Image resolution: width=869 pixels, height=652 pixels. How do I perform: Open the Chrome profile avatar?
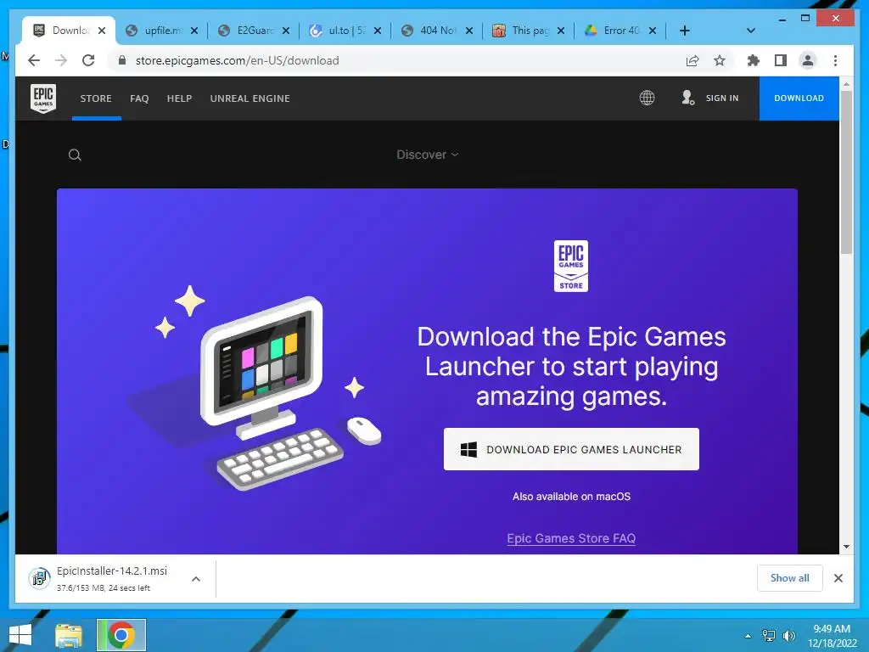(x=808, y=60)
